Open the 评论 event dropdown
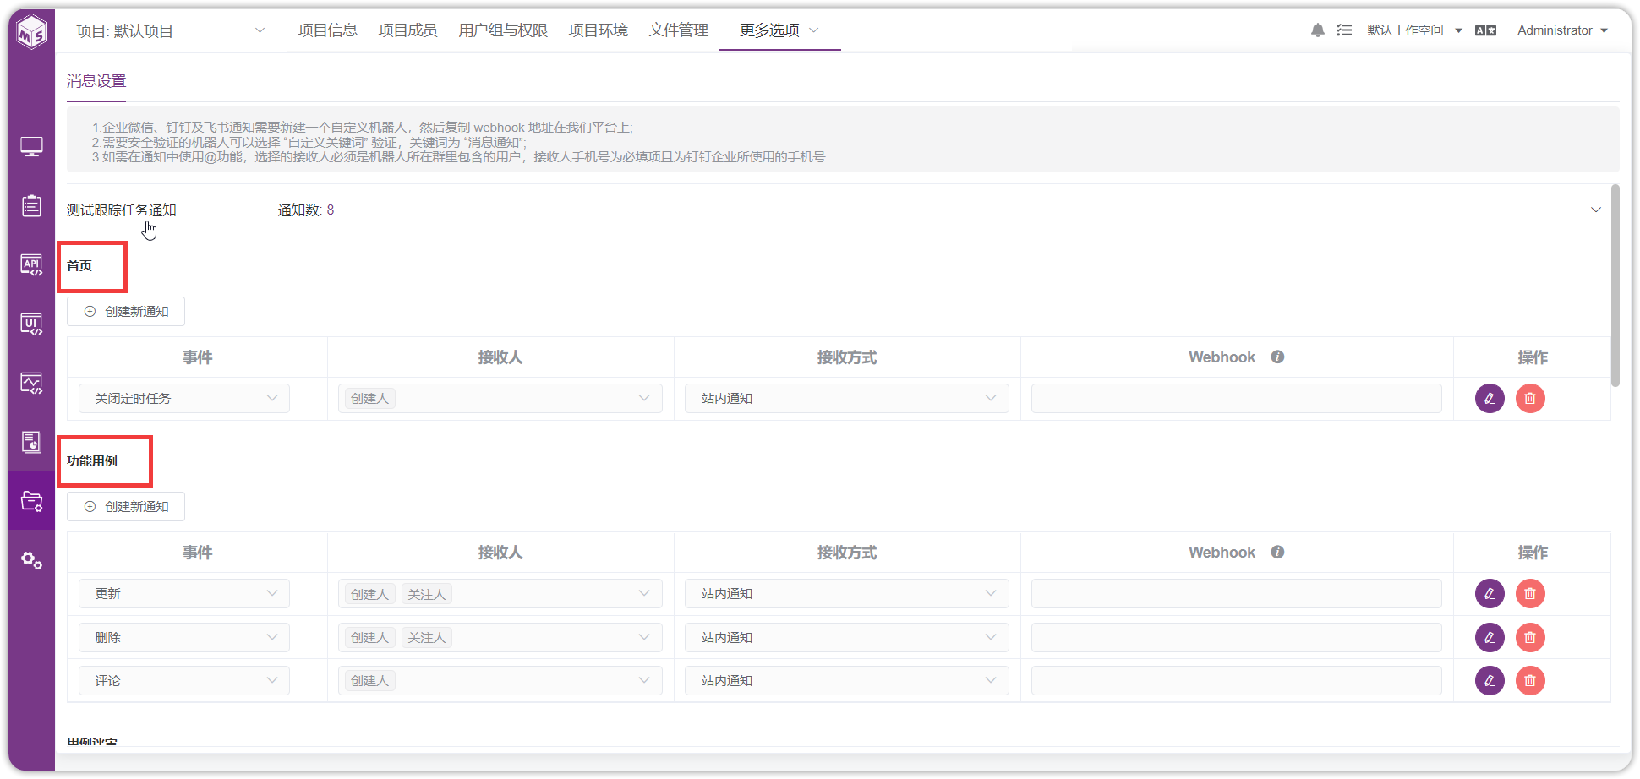Screen dimensions: 1640x779 click(x=184, y=680)
